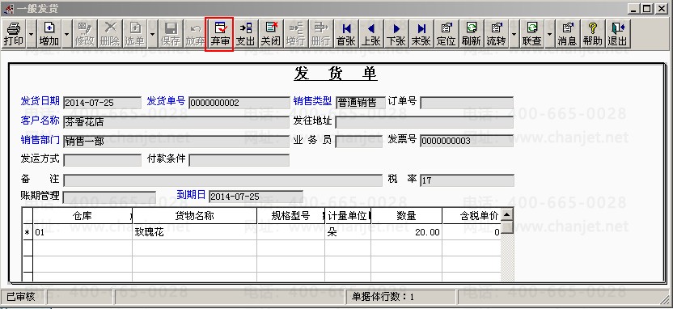Viewport: 673px width, 309px height.
Task: Click the empty 订单号 field
Action: point(467,103)
